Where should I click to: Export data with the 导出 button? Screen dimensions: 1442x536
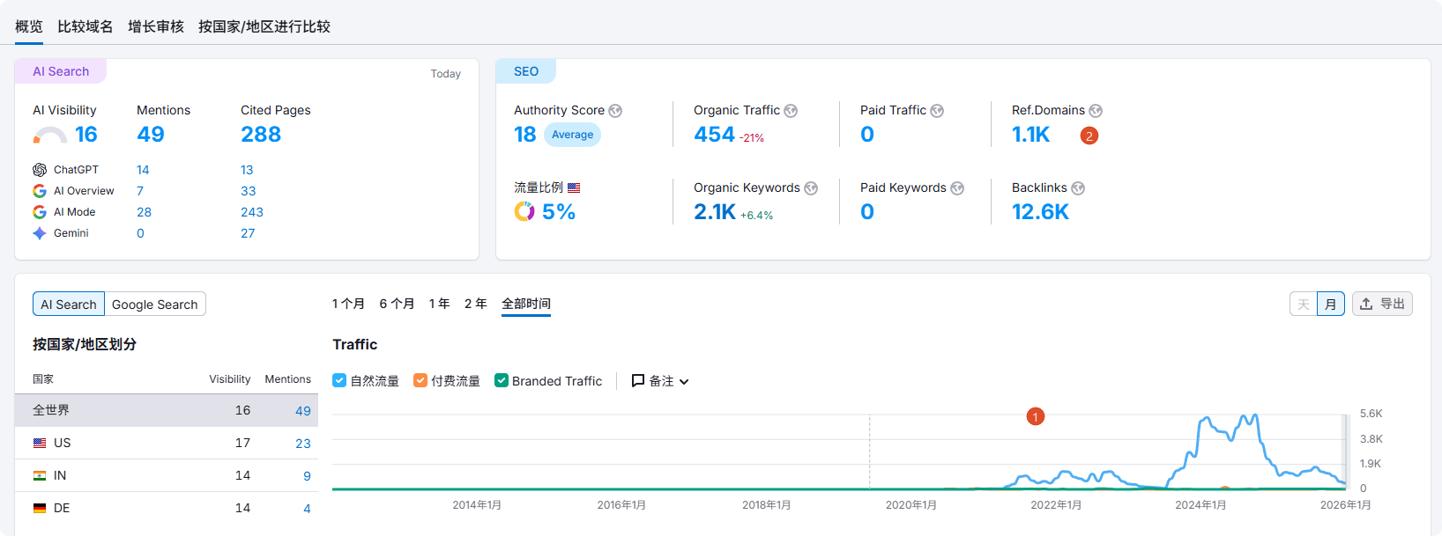pyautogui.click(x=1382, y=304)
